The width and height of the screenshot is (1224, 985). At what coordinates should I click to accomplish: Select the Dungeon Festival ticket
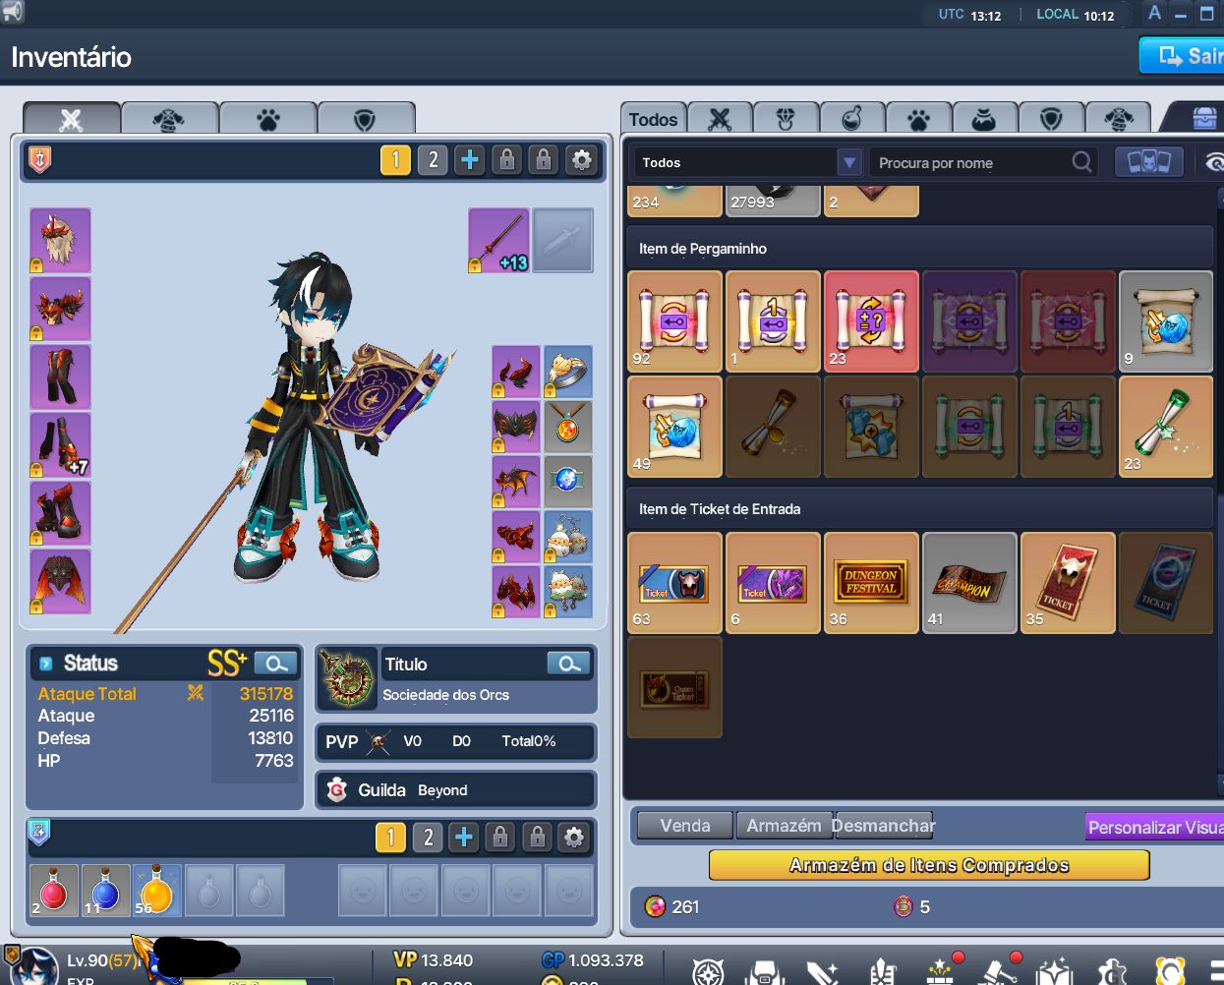[871, 582]
